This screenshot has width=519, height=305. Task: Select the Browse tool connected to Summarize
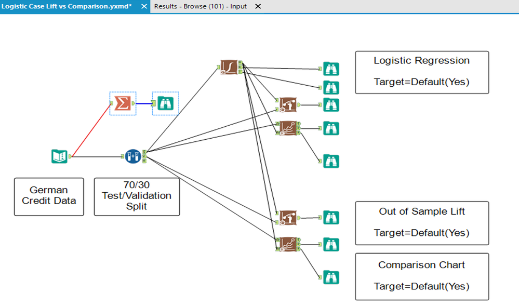pyautogui.click(x=165, y=103)
